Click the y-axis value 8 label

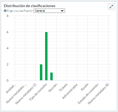(7, 16)
